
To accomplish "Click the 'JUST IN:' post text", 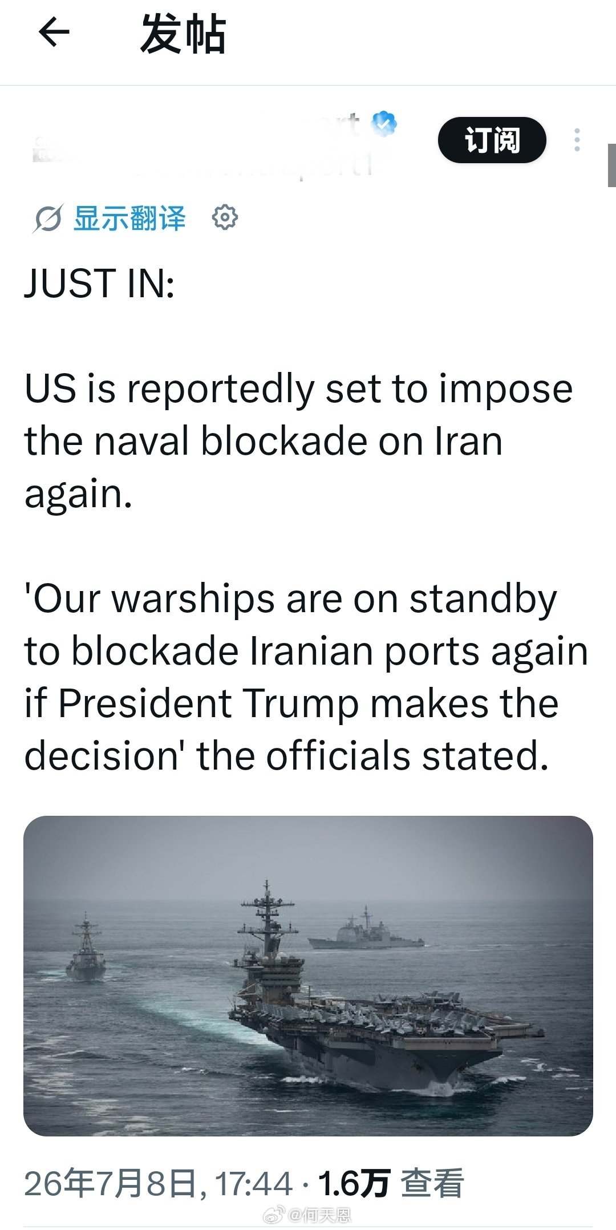I will pos(99,284).
